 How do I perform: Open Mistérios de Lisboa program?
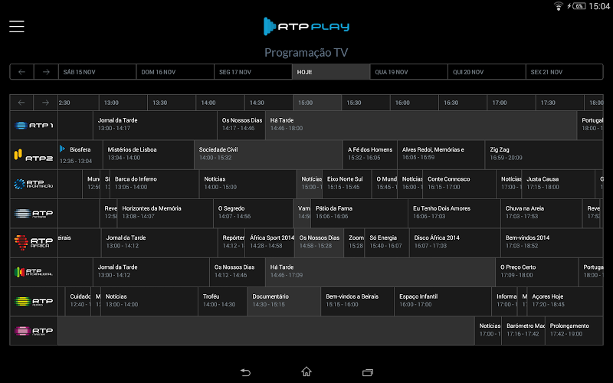tap(148, 155)
